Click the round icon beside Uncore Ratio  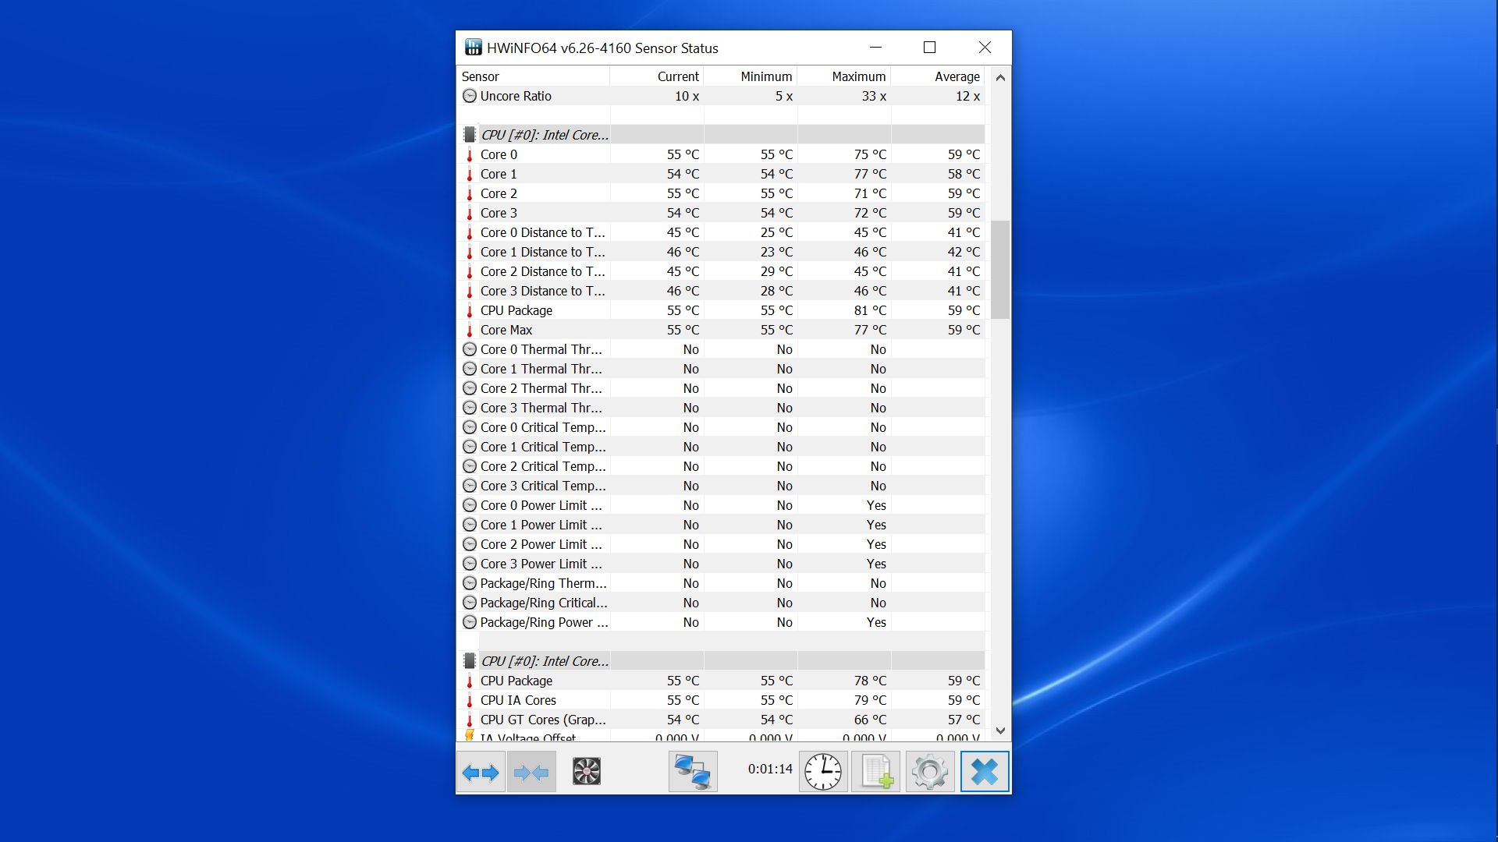click(470, 96)
